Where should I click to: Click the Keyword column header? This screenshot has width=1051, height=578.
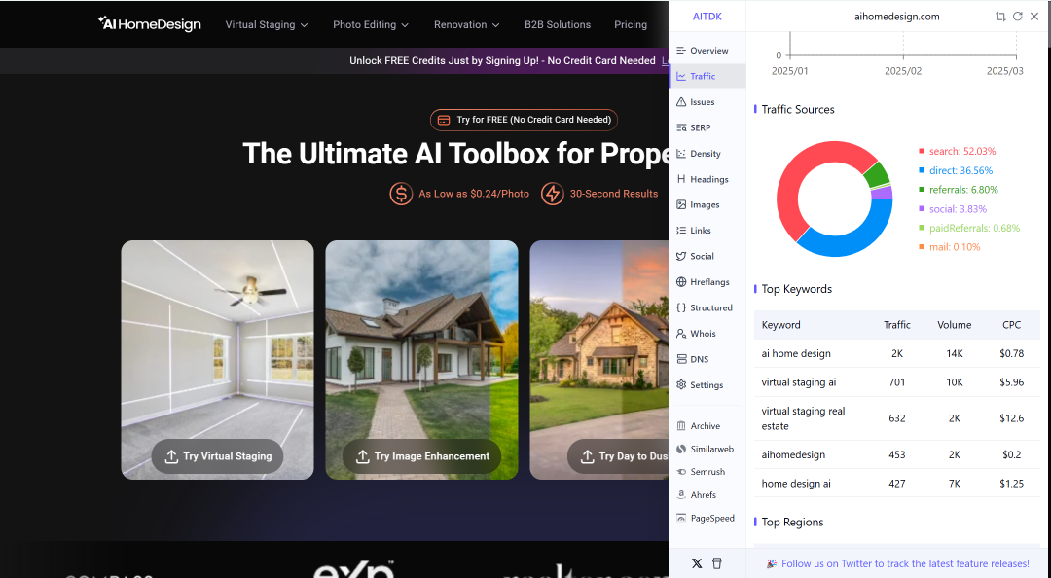pyautogui.click(x=780, y=325)
